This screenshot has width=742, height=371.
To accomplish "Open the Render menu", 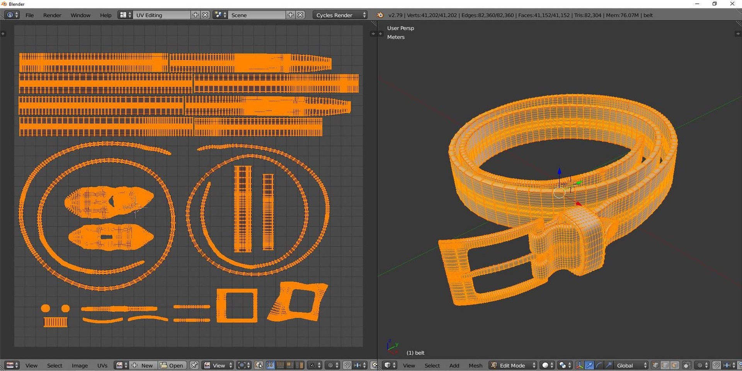I will point(52,15).
